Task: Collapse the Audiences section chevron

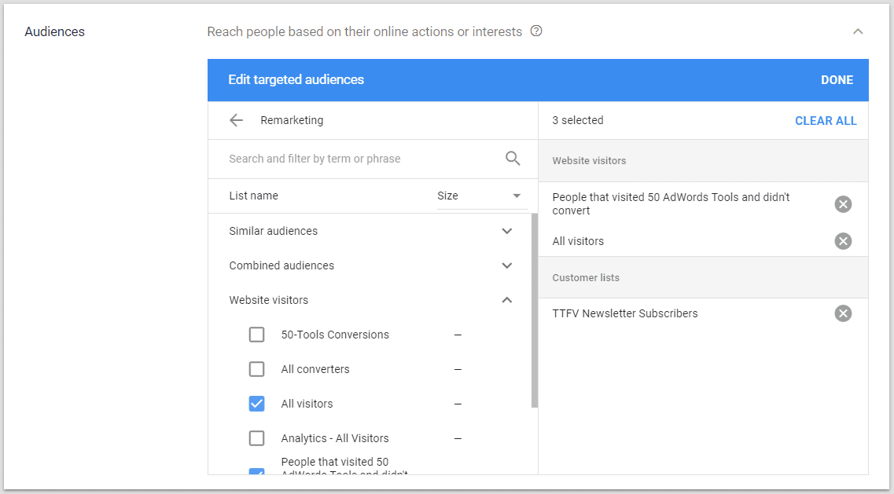Action: [858, 31]
